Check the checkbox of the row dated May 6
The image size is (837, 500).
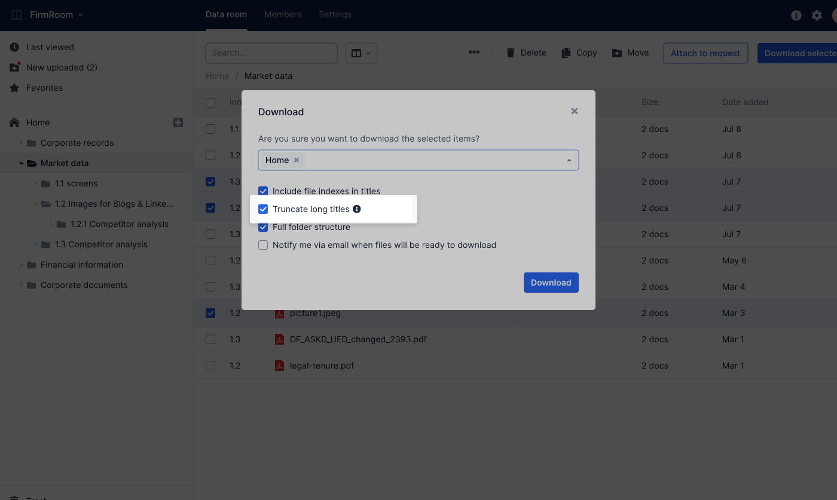click(210, 260)
